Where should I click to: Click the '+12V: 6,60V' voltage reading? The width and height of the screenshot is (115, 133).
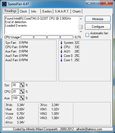pos(15,118)
